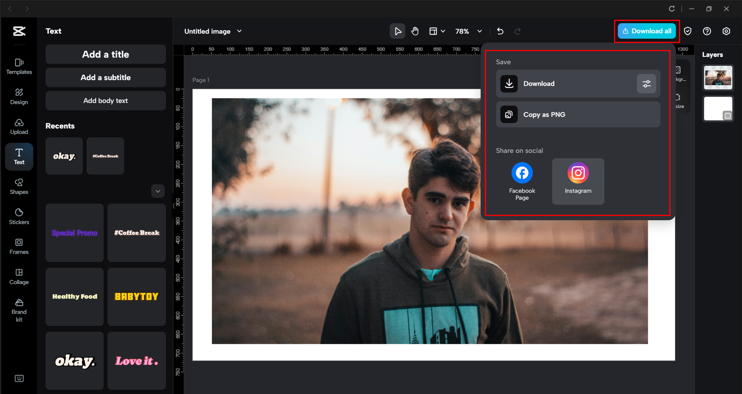
Task: Click the Instagram share icon
Action: tap(578, 173)
